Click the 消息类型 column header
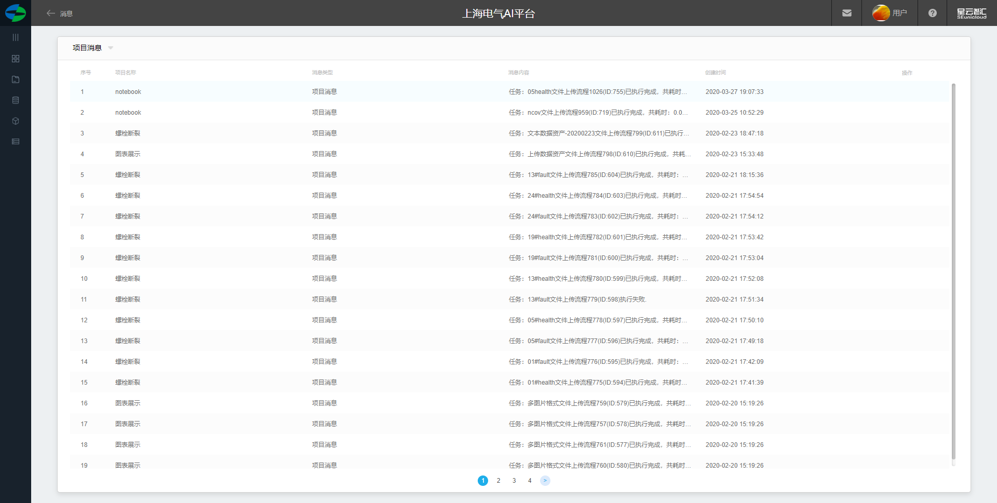 (322, 73)
